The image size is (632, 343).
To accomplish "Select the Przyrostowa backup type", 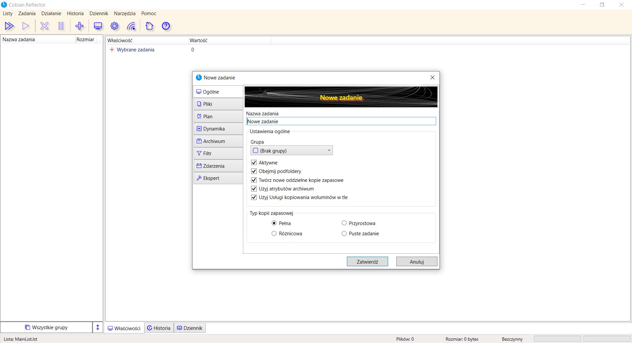I will [344, 223].
